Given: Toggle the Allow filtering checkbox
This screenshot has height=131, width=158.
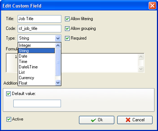Looking at the screenshot, I should 67,19.
